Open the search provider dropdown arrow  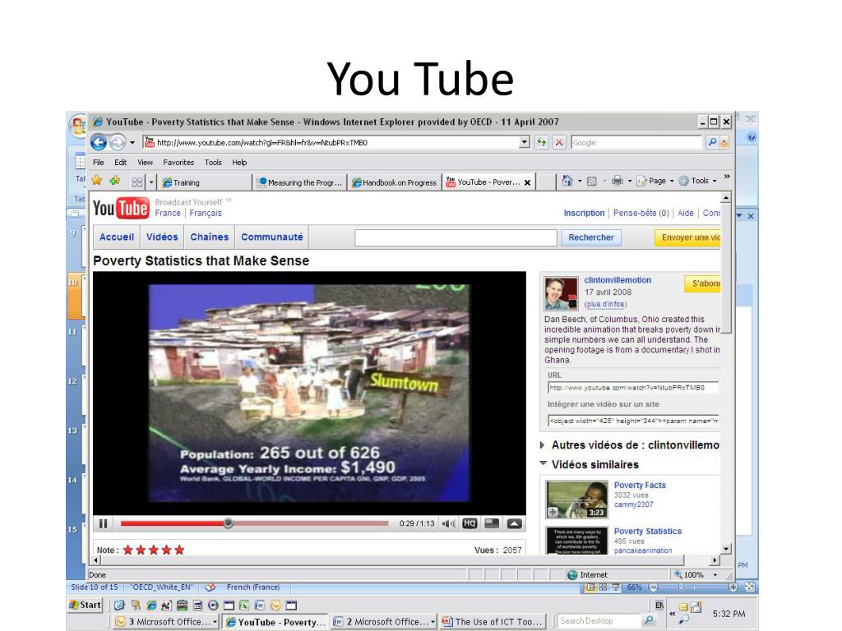click(724, 142)
